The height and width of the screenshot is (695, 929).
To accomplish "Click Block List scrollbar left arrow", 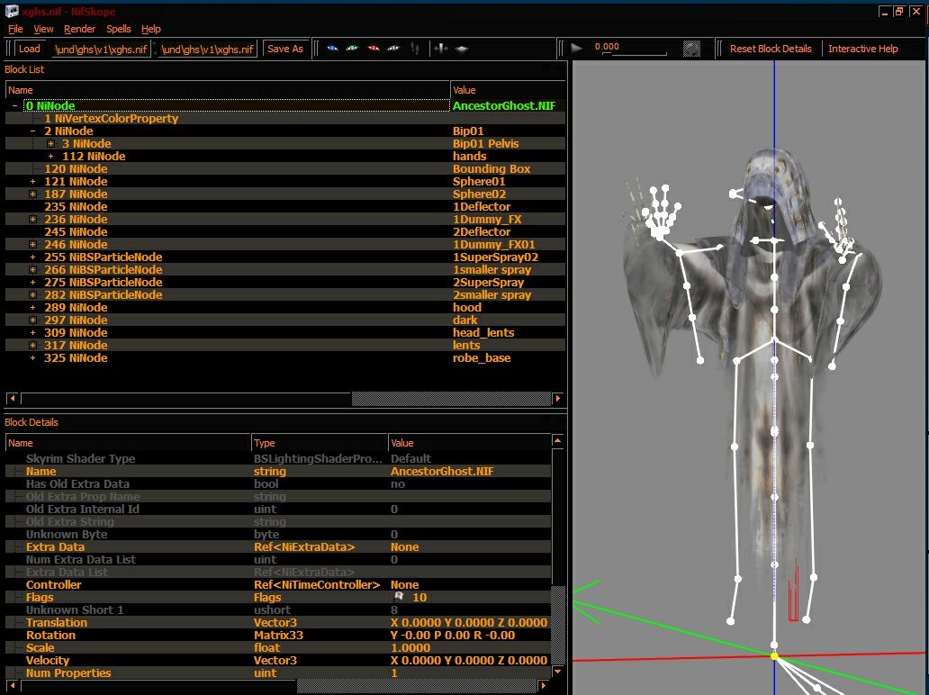I will pyautogui.click(x=13, y=398).
